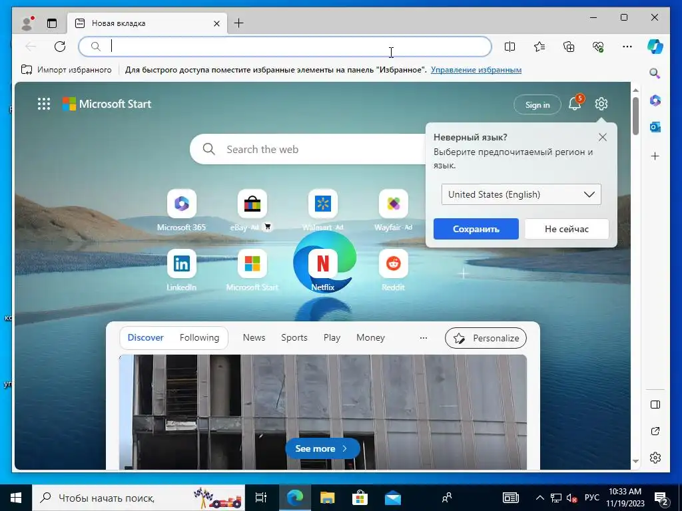Click the sidebar Search icon
Screen dimensions: 682x511
[655, 73]
